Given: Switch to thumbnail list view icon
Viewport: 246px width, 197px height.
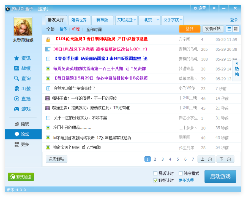Looking at the screenshot, I should pyautogui.click(x=236, y=29).
